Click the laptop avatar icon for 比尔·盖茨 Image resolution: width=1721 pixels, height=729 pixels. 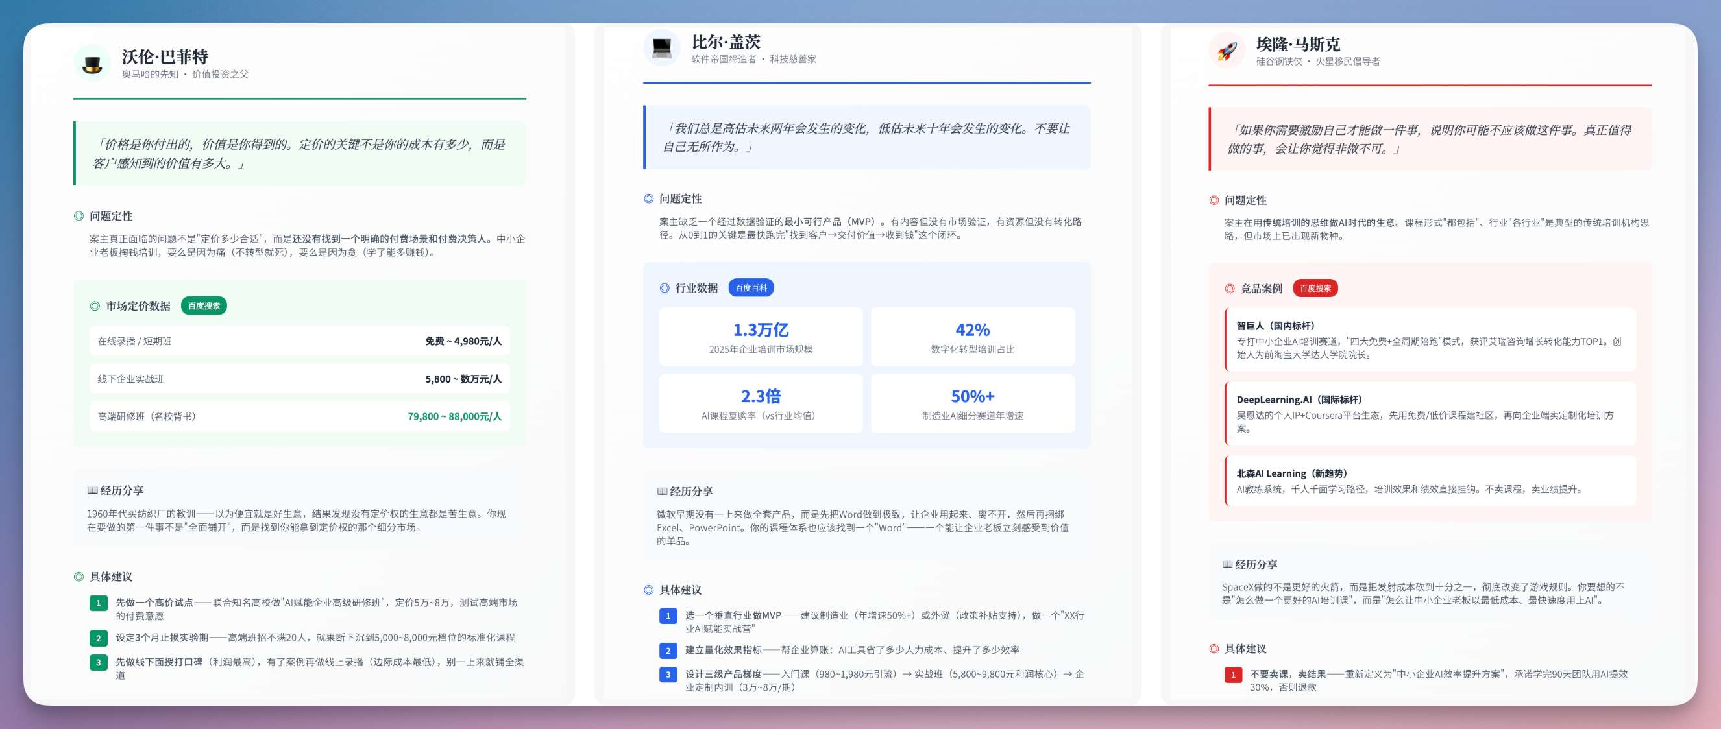point(661,47)
